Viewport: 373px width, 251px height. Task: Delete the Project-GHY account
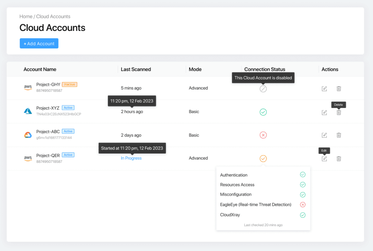[339, 88]
